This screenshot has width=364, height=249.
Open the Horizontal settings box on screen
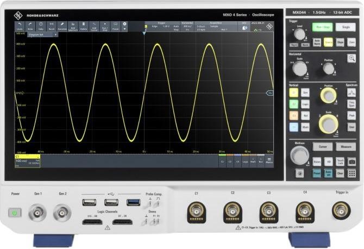[187, 27]
